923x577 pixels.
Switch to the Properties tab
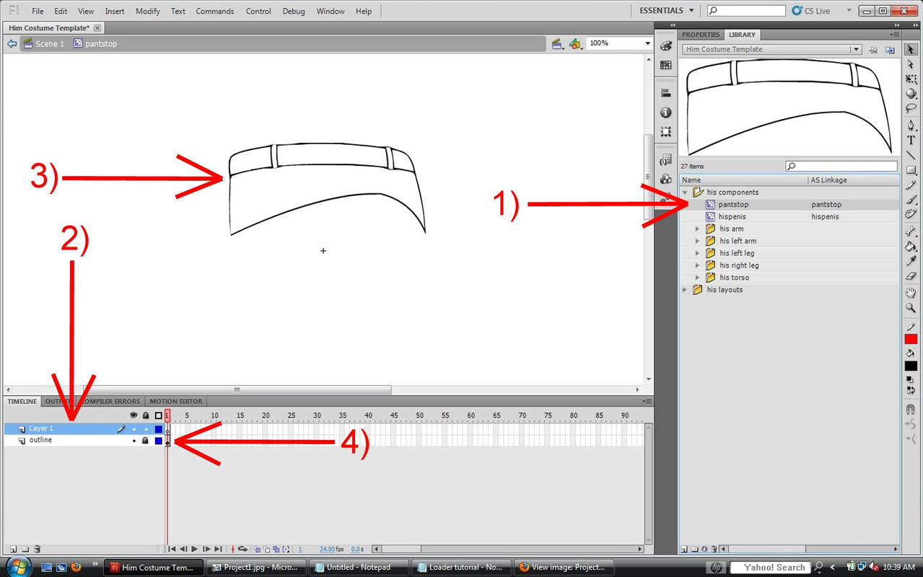(x=700, y=35)
